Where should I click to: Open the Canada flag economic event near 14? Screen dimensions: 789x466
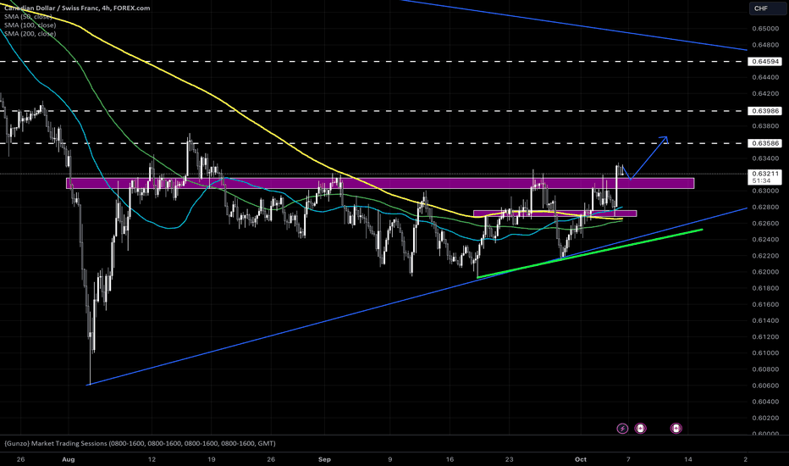click(676, 429)
